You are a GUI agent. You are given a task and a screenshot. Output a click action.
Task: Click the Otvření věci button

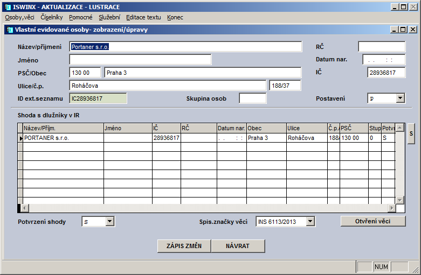point(373,221)
